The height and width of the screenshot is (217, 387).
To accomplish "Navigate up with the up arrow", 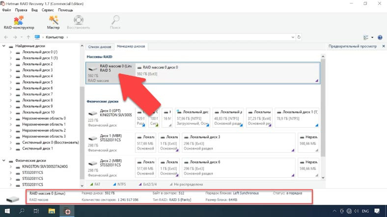I will pyautogui.click(x=28, y=37).
